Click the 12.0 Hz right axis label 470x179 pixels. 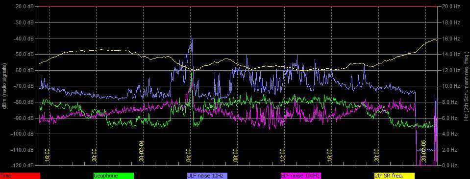click(x=450, y=70)
